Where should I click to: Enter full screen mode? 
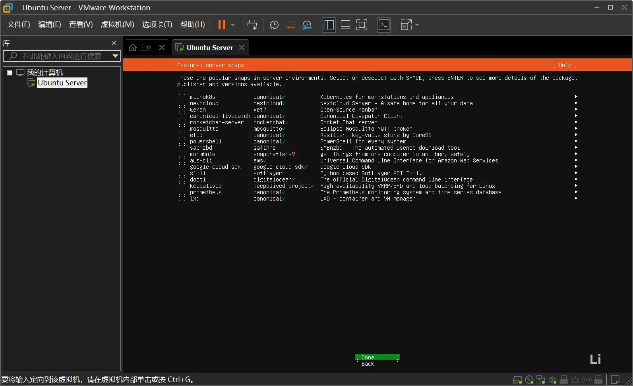[362, 25]
